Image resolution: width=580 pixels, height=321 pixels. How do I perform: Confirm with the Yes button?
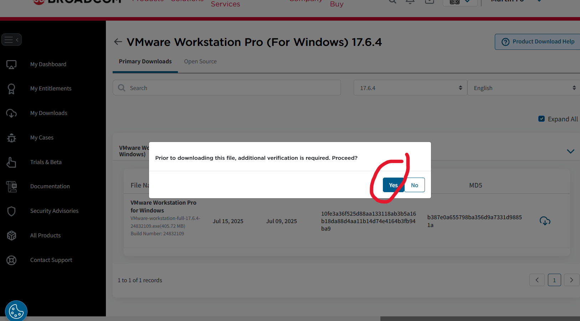[393, 185]
